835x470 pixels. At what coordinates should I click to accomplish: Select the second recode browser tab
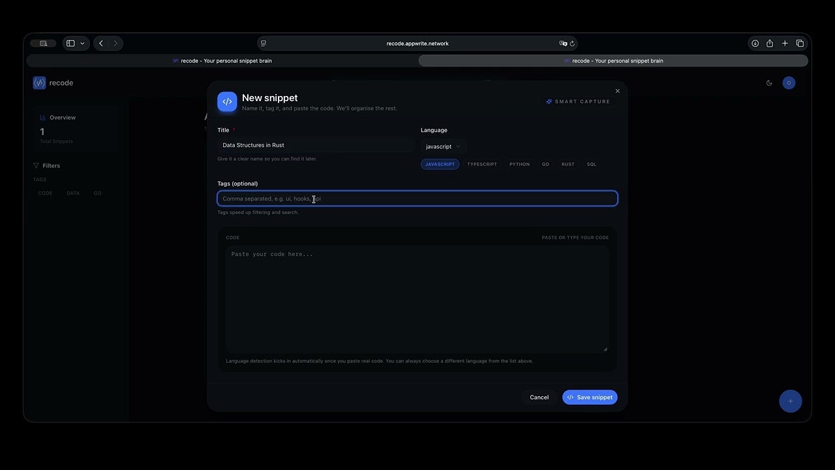click(613, 61)
